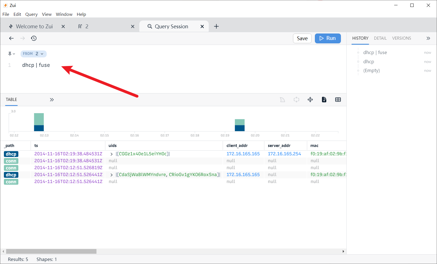Click the Results: 5 status text
Image resolution: width=437 pixels, height=264 pixels.
(x=18, y=259)
